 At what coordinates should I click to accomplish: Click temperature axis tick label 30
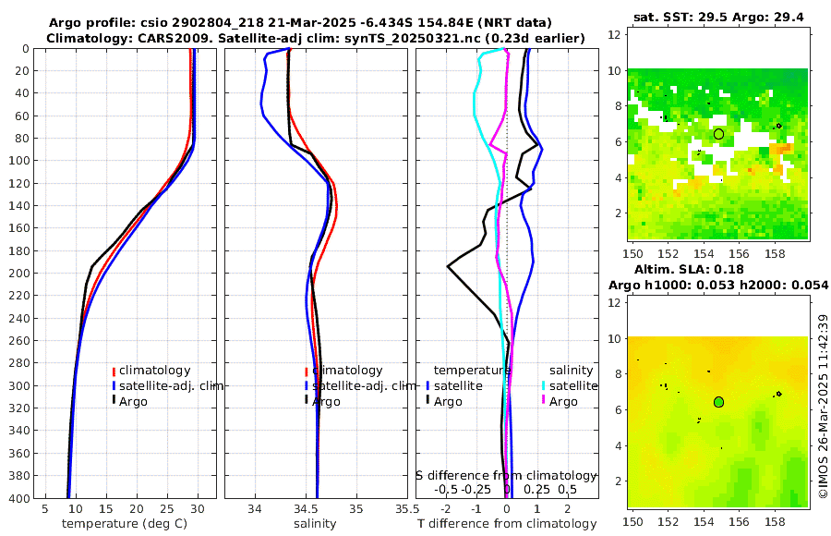click(198, 509)
